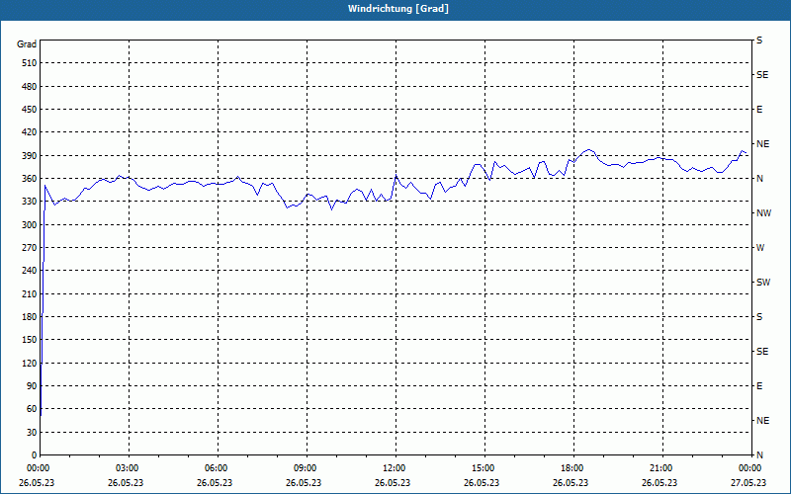This screenshot has width=791, height=494.
Task: Click the 00:00 label at chart start
Action: (x=38, y=468)
